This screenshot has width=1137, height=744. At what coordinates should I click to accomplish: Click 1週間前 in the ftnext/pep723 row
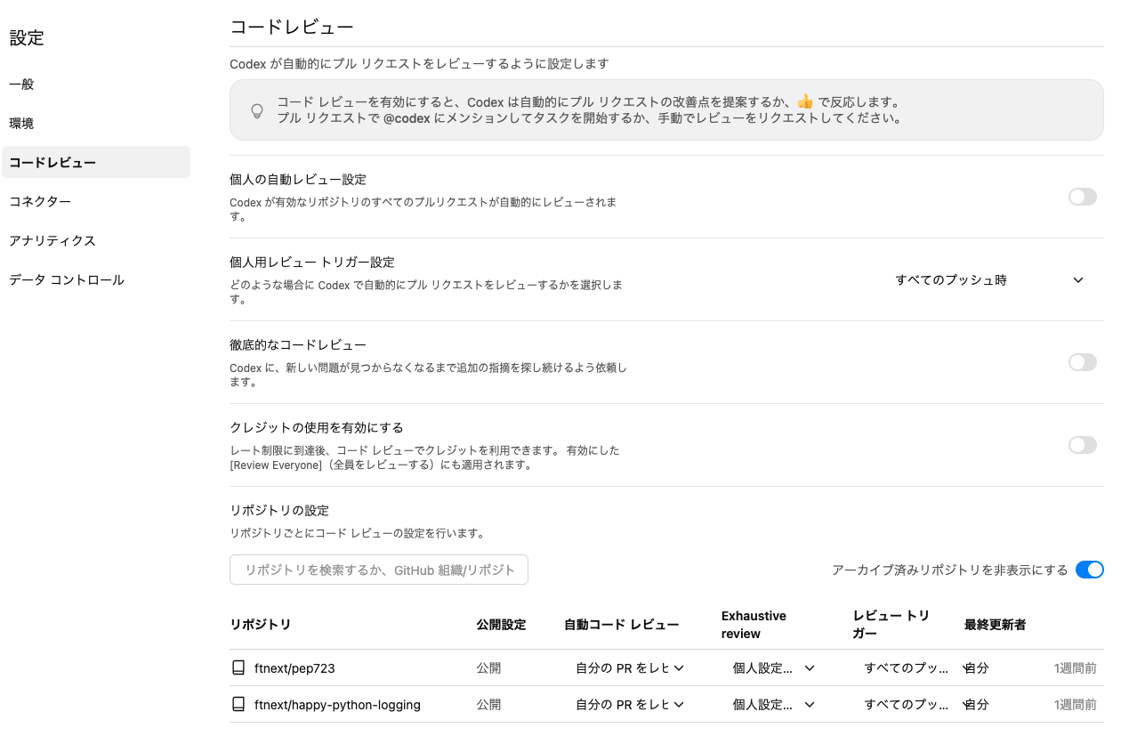1075,667
